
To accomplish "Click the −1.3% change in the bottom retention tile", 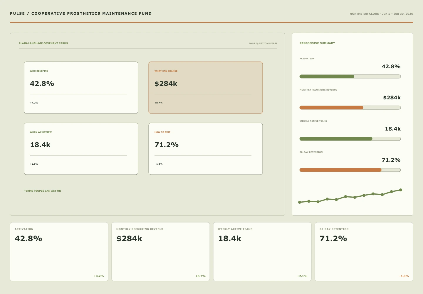I will [404, 276].
